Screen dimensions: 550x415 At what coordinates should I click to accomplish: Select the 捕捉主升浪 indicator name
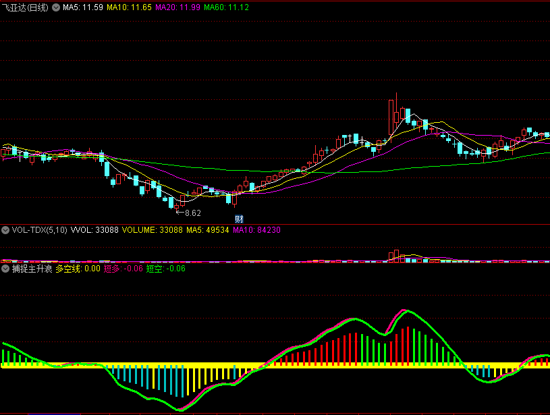pyautogui.click(x=32, y=269)
